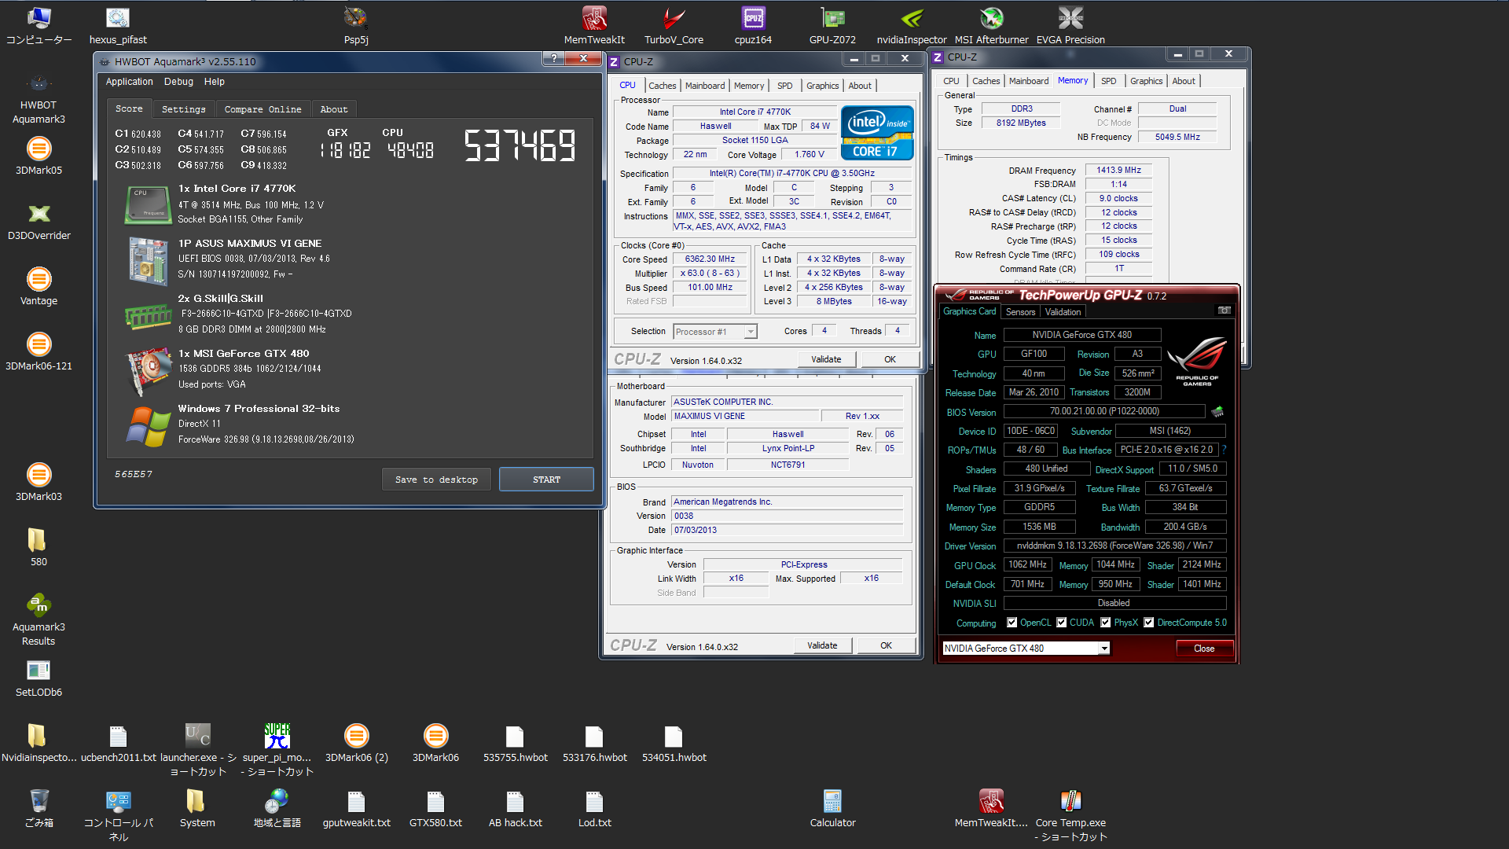Viewport: 1509px width, 849px height.
Task: Click the Bus Interface question mark in GPU-Z
Action: pos(1224,450)
